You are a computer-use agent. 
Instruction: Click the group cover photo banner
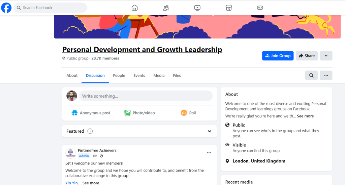[x=197, y=27]
